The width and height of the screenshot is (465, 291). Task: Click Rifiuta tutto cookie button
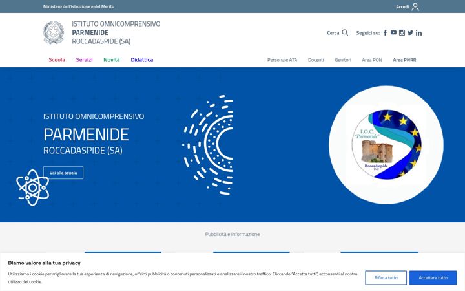(386, 277)
